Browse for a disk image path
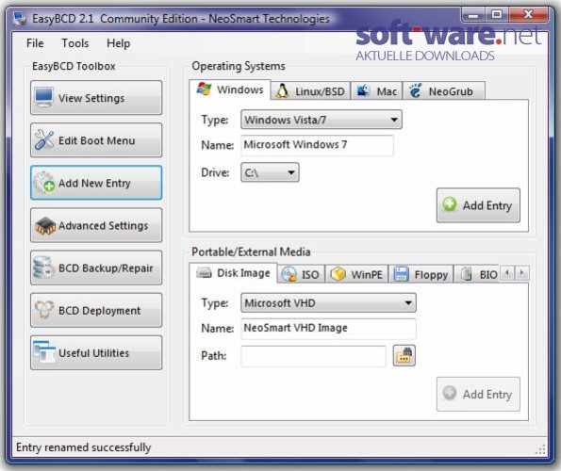 404,355
